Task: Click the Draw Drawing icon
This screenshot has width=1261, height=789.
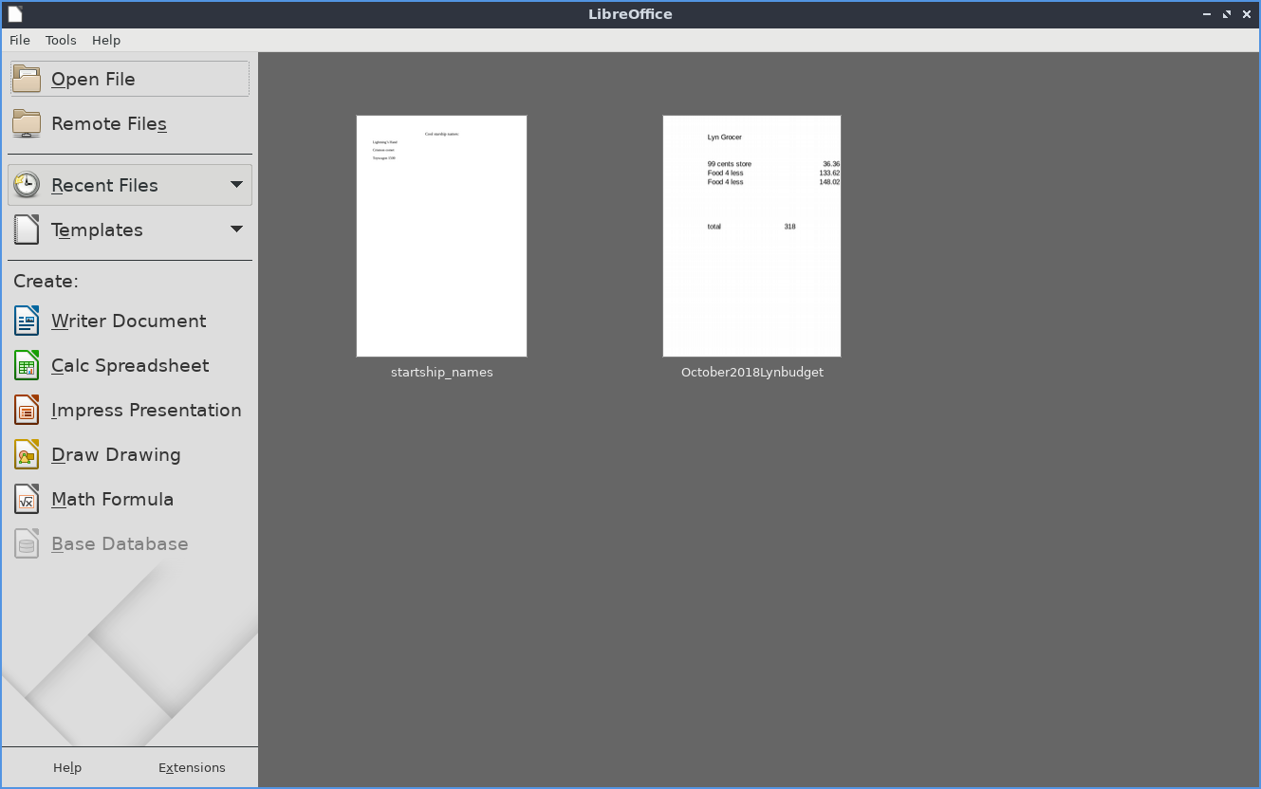Action: 27,454
